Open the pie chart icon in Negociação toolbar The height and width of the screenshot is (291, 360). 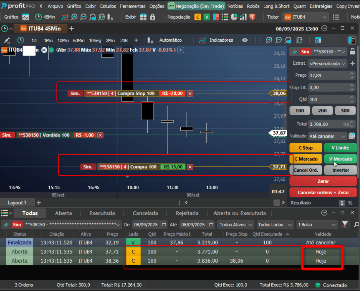click(x=234, y=17)
